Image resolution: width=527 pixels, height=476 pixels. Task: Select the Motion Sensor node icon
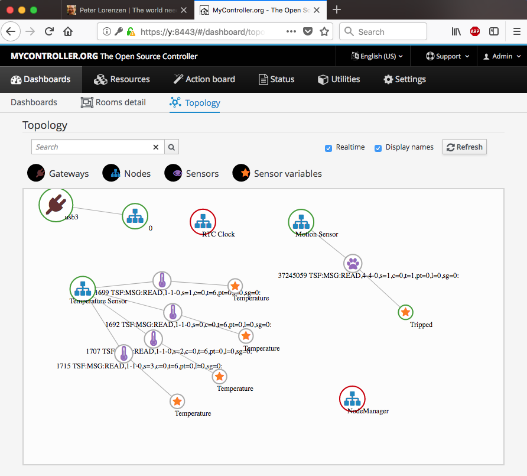tap(301, 222)
